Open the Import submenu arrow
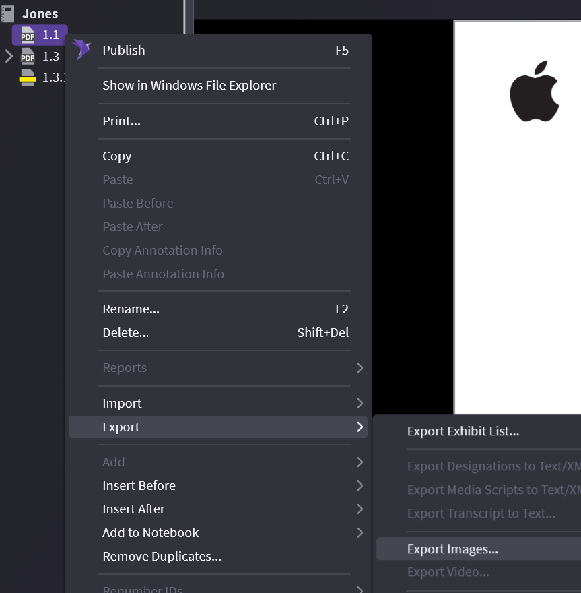Viewport: 581px width, 593px height. (360, 403)
